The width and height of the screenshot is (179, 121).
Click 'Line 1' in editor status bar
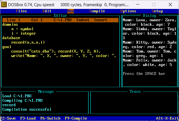pos(13,20)
